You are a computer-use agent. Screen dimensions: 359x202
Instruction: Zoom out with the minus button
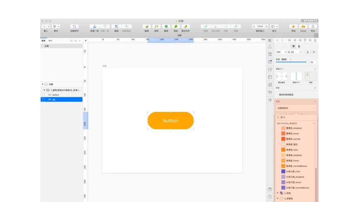click(x=254, y=27)
